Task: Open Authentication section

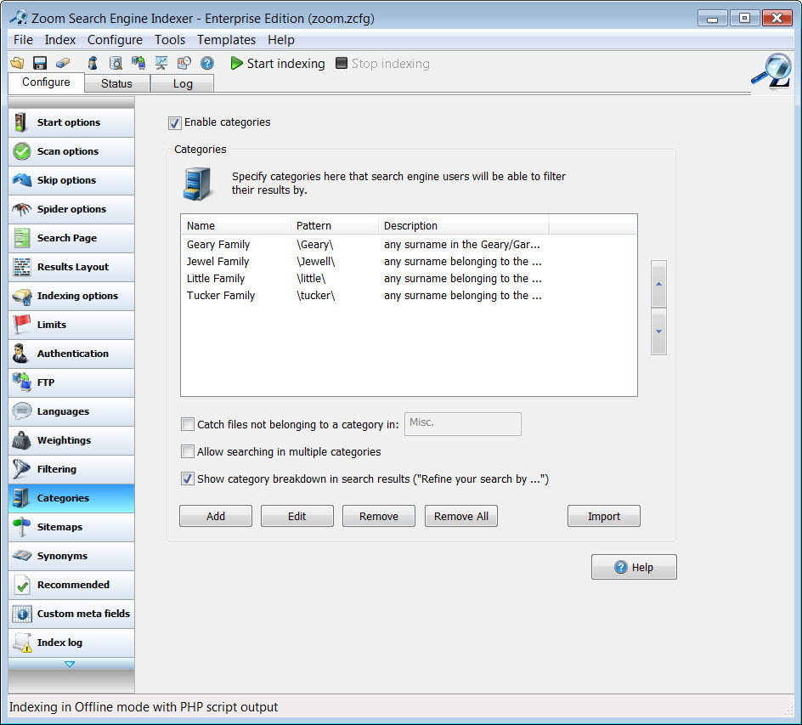Action: 71,354
